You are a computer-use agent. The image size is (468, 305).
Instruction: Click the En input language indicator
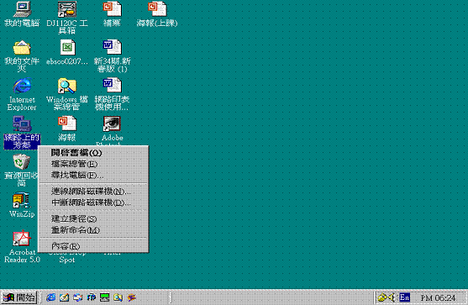click(405, 297)
